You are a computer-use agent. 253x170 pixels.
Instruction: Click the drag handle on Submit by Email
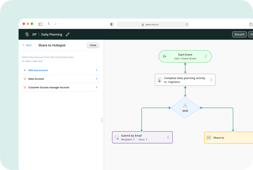point(168,137)
